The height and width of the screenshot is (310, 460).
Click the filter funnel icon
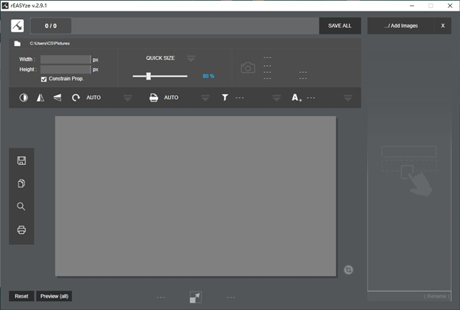click(x=225, y=97)
